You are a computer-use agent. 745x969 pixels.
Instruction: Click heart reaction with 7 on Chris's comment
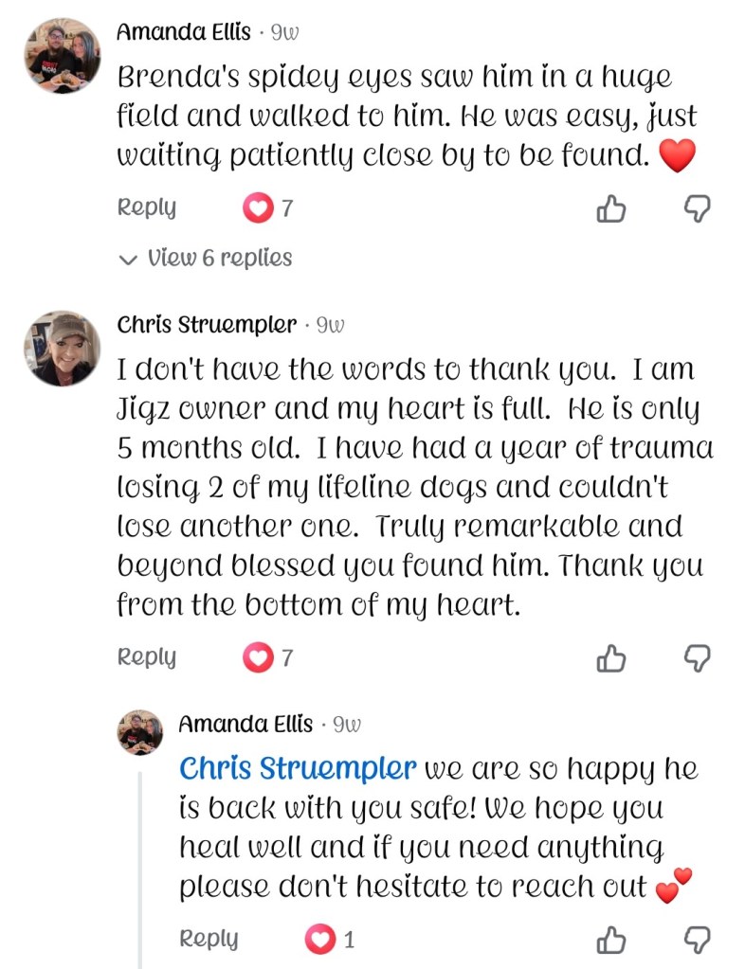(x=258, y=657)
